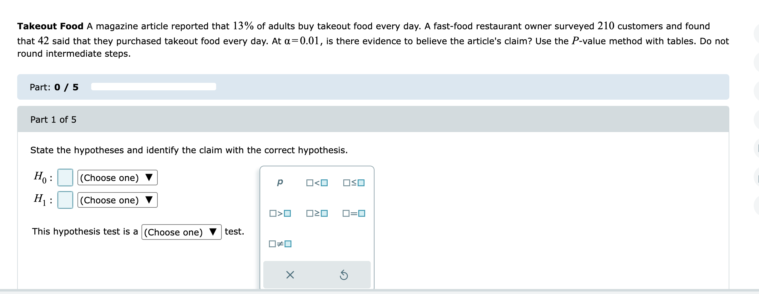Select the Part 1 of 5 section header
The width and height of the screenshot is (759, 294).
click(x=54, y=119)
